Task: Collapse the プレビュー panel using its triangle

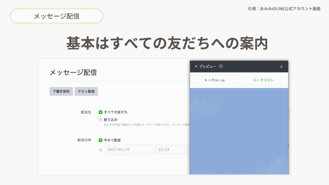Action: [x=196, y=66]
